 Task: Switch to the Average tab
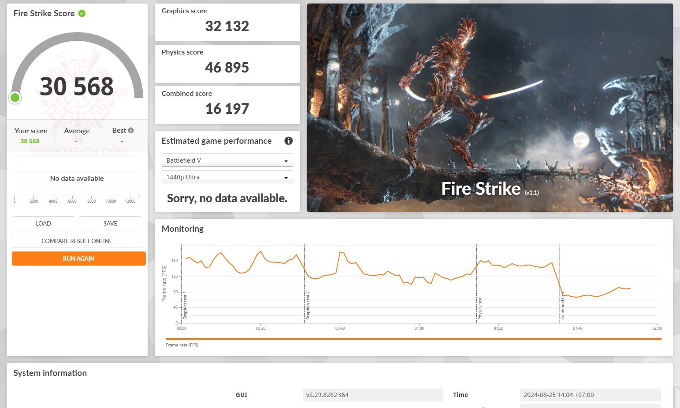pos(77,131)
